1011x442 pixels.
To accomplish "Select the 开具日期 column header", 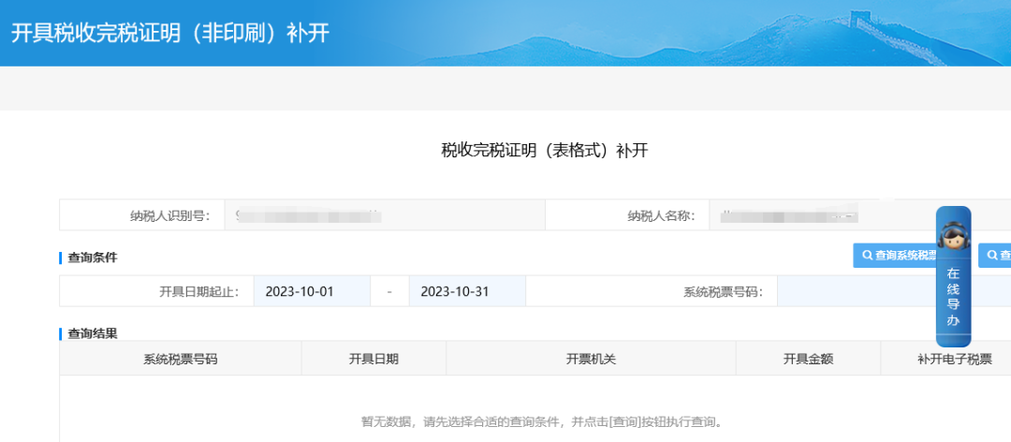I will [374, 359].
